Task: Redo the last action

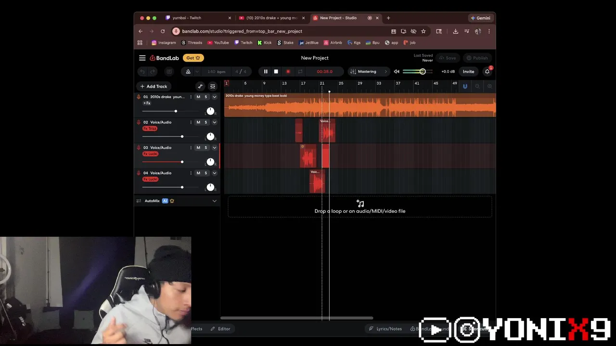Action: [153, 72]
